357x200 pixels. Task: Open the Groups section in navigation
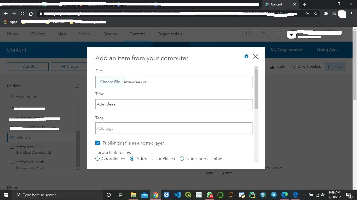coord(110,34)
